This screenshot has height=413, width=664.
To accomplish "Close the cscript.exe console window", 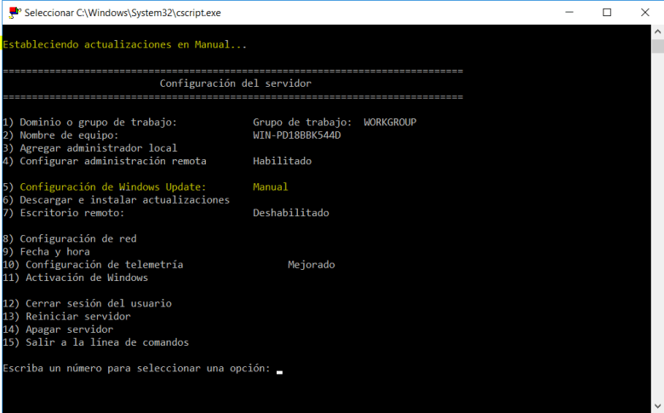I will pos(645,12).
